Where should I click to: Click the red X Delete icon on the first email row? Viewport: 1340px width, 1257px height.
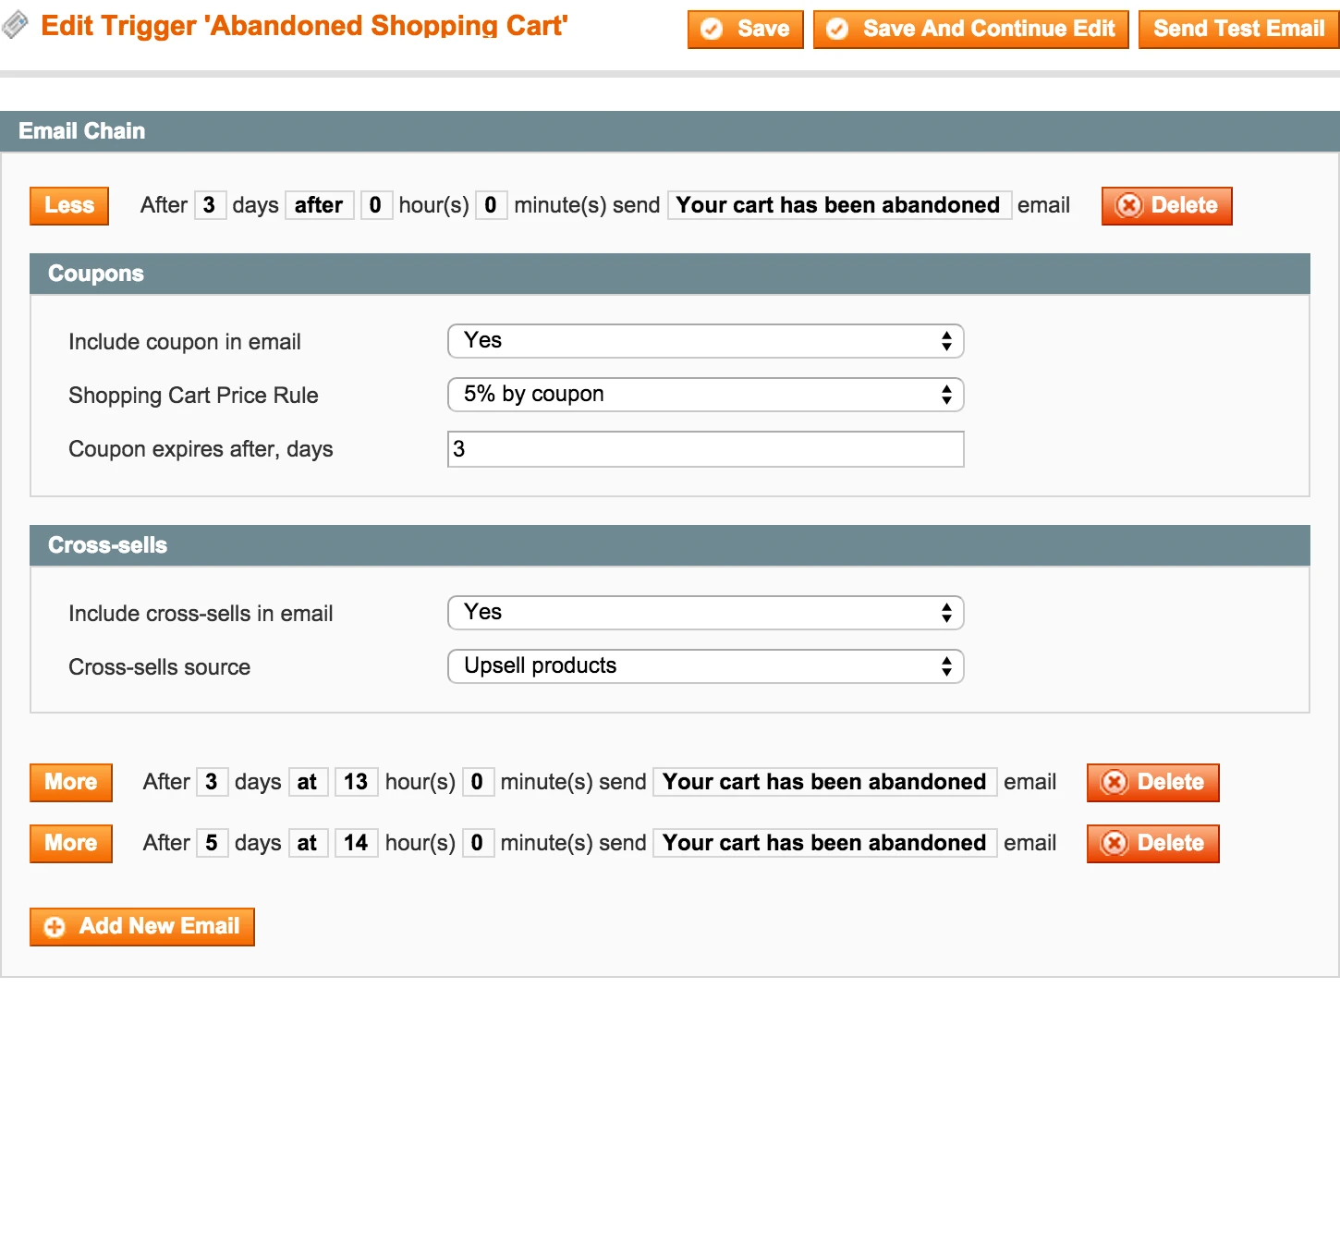point(1129,205)
